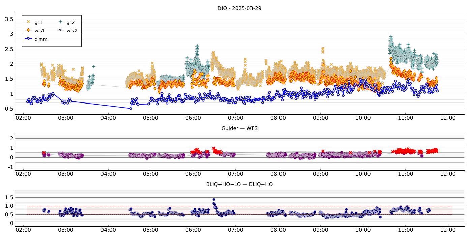Viewport: 472px width, 236px height.
Task: Click the 08:00 tick on BLIQ plot x-axis
Action: (x=278, y=230)
